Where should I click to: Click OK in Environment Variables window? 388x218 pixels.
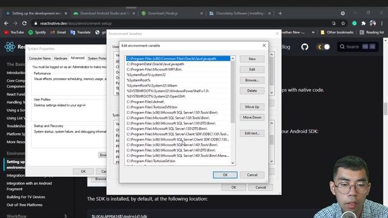233,187
